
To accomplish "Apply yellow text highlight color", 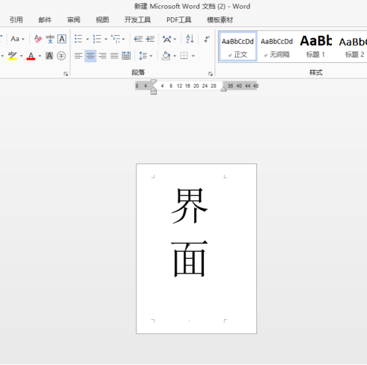I will click(13, 56).
